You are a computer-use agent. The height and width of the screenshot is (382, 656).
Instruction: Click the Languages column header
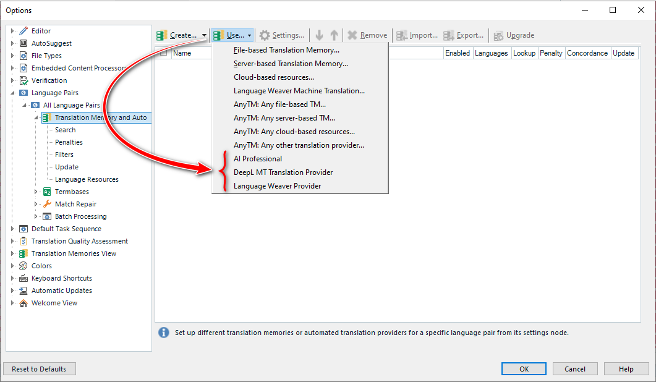pos(492,53)
